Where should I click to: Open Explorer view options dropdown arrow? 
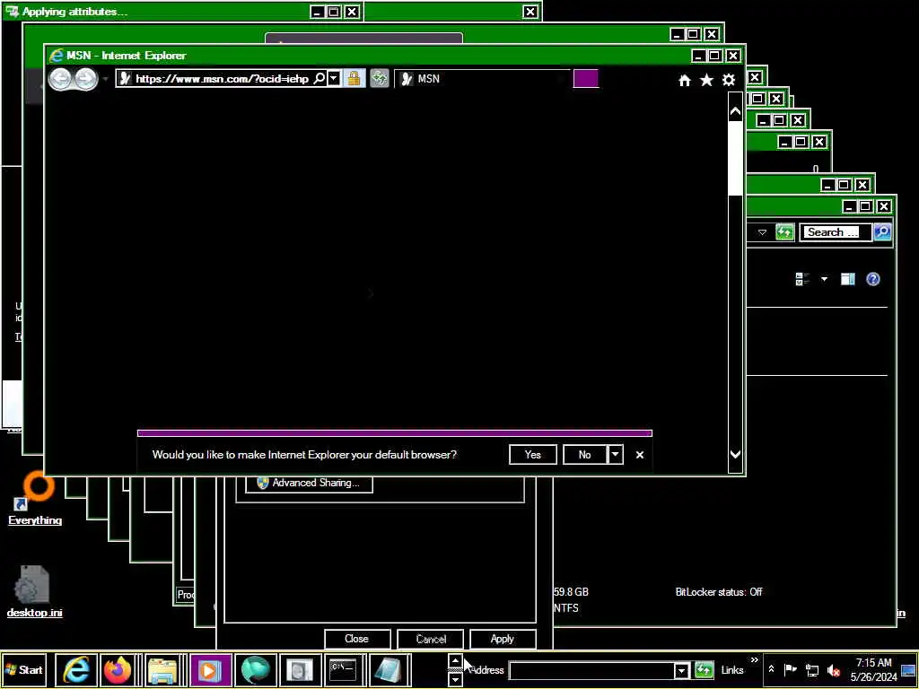point(824,280)
